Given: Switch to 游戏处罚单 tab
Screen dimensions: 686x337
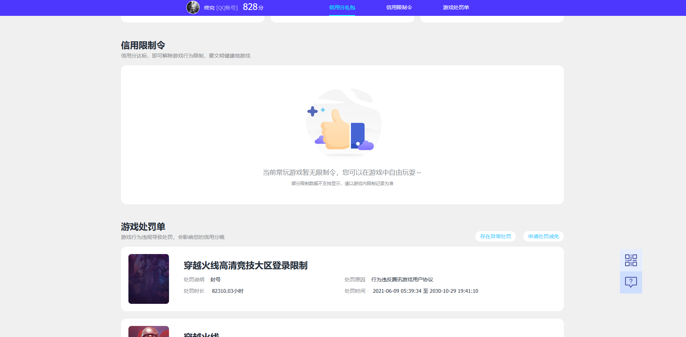Looking at the screenshot, I should tap(456, 7).
